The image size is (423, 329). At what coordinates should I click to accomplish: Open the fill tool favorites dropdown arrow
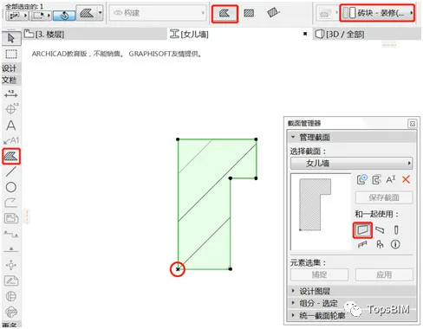[x=100, y=13]
